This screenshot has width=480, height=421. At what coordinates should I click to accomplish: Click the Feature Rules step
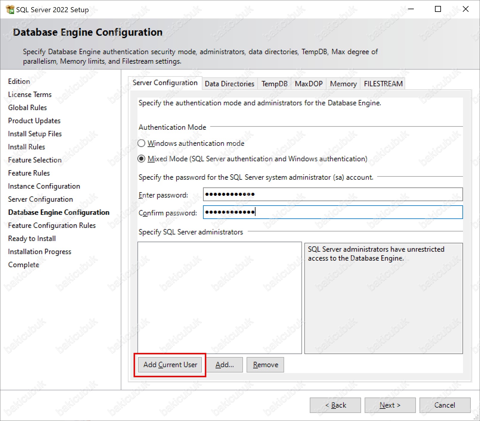click(x=29, y=173)
